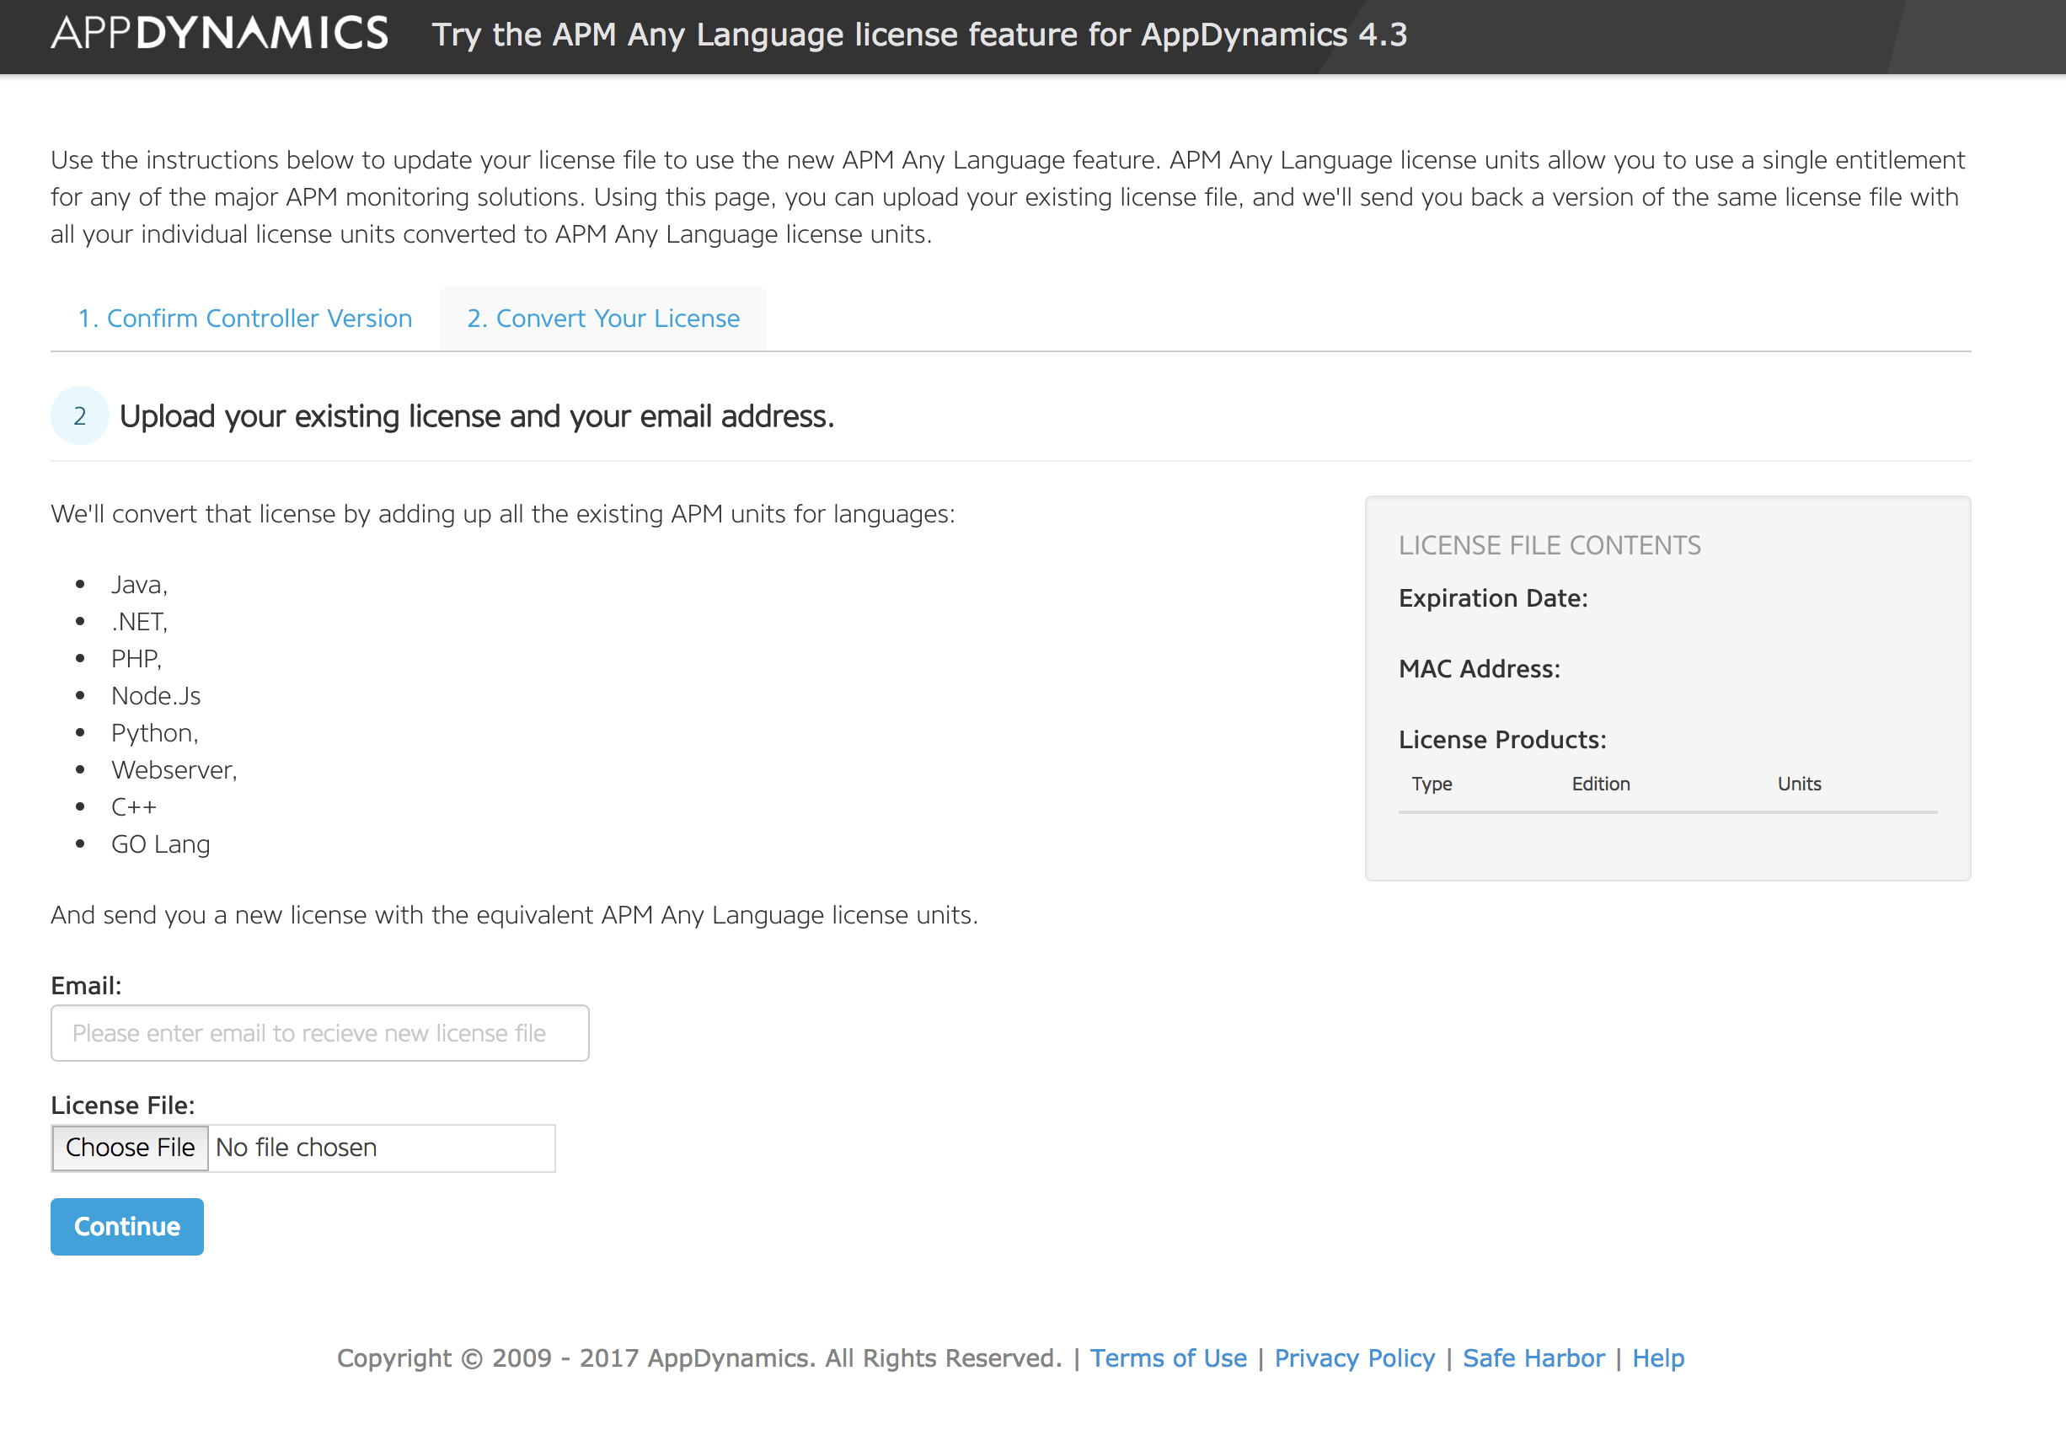
Task: Switch to Convert Your License tab
Action: coord(603,319)
